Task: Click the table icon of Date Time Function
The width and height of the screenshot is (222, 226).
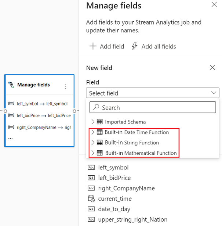Action: tap(100, 132)
